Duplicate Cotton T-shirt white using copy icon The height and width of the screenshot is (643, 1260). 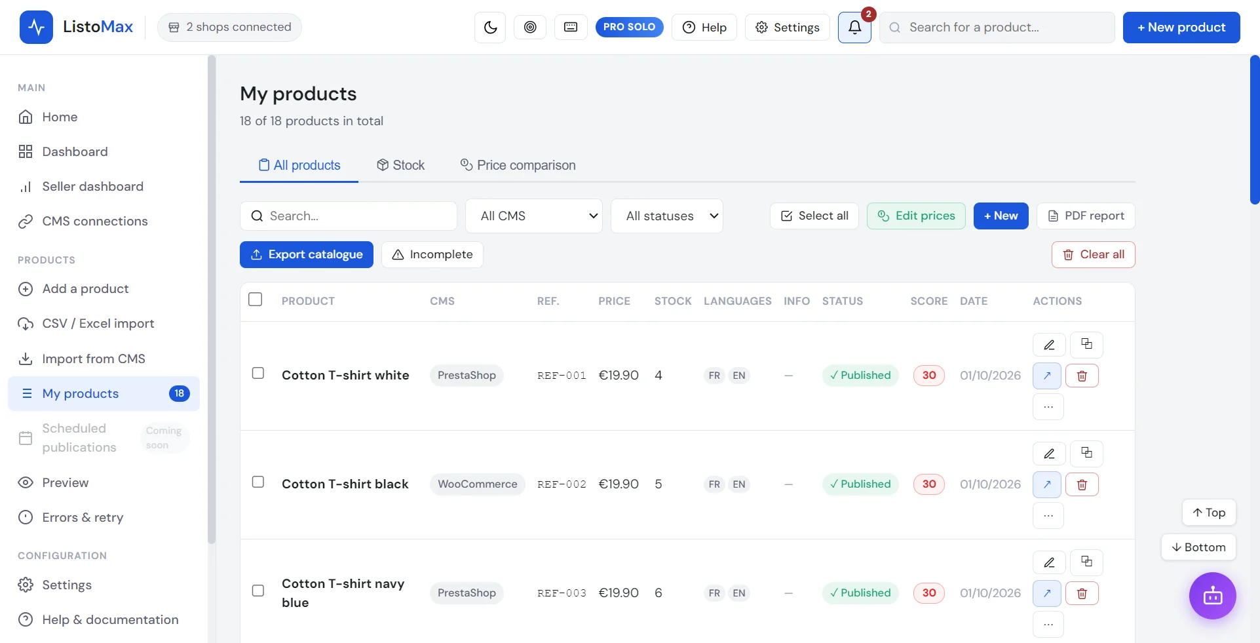tap(1086, 345)
